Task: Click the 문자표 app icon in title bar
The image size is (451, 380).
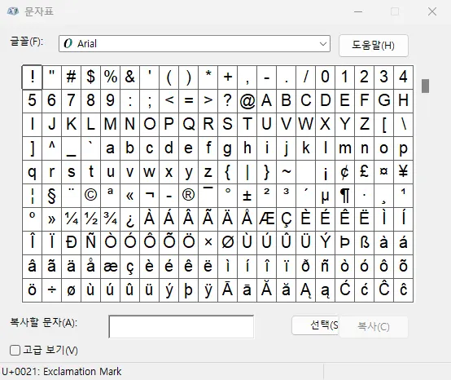Action: pos(13,11)
